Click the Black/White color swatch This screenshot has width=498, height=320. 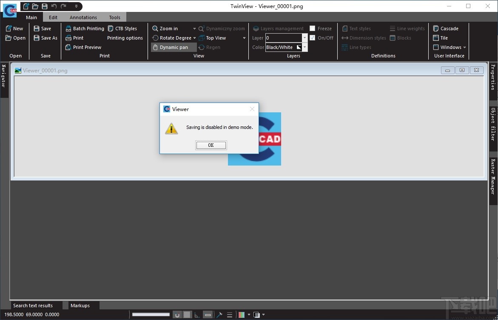(299, 47)
